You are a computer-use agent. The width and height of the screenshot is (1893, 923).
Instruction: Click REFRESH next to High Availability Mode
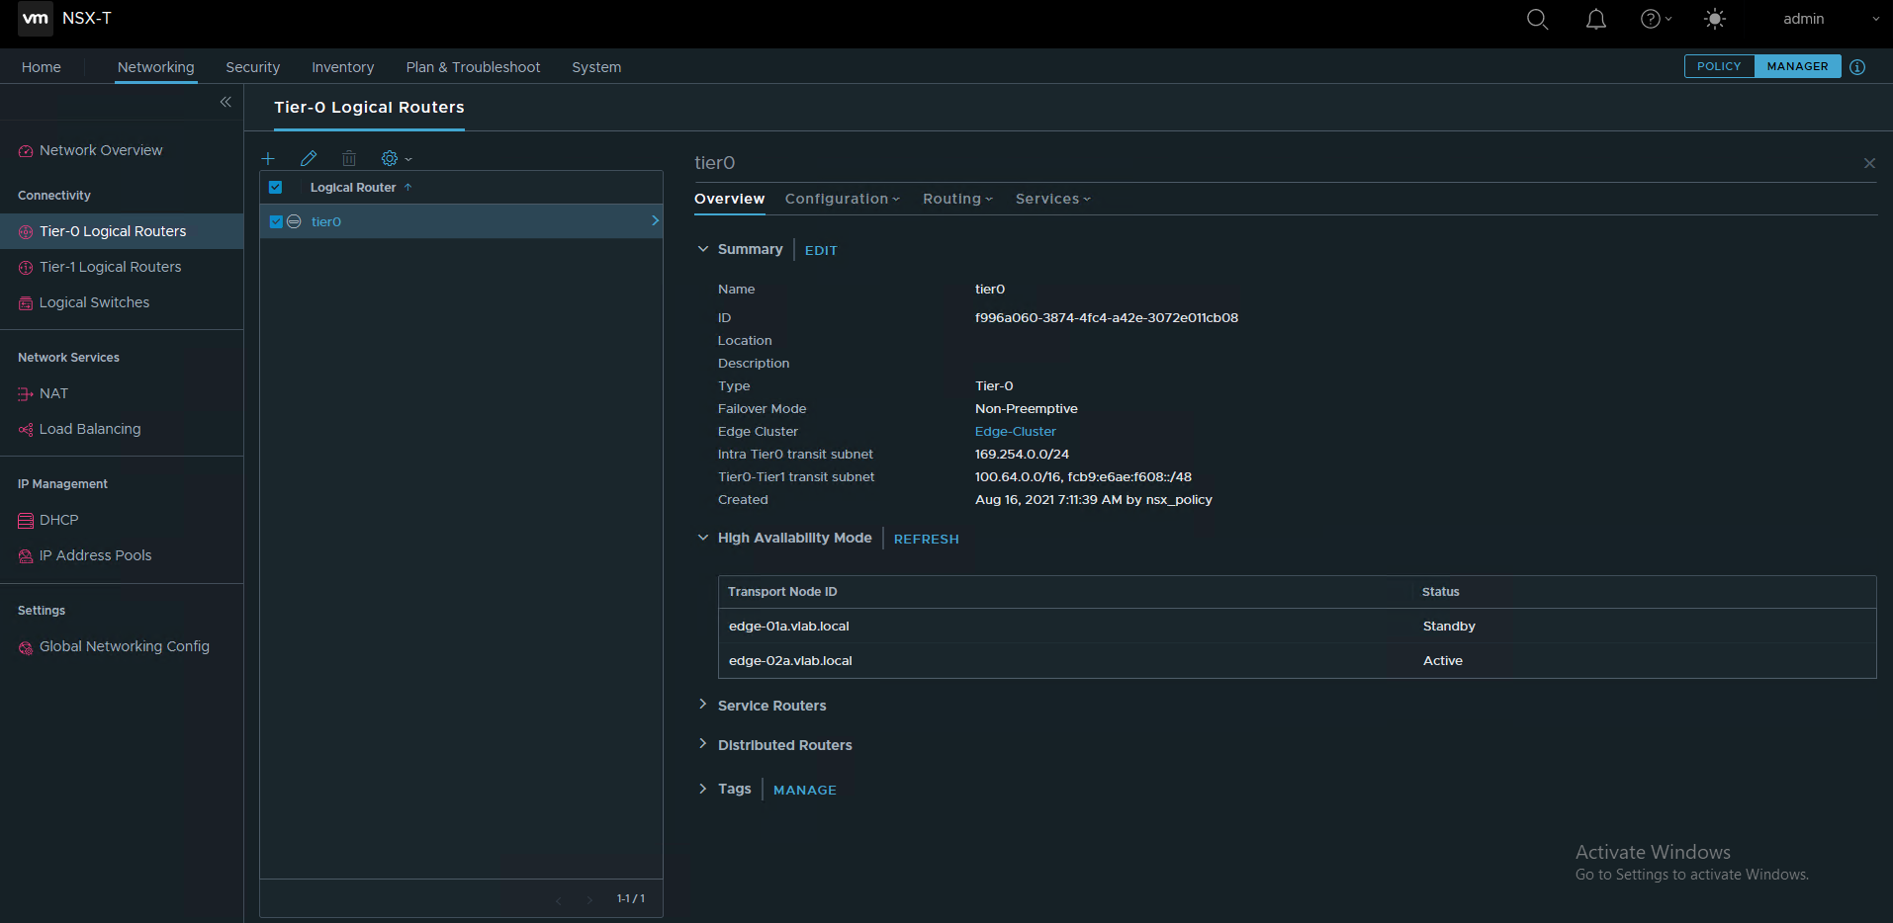point(926,540)
